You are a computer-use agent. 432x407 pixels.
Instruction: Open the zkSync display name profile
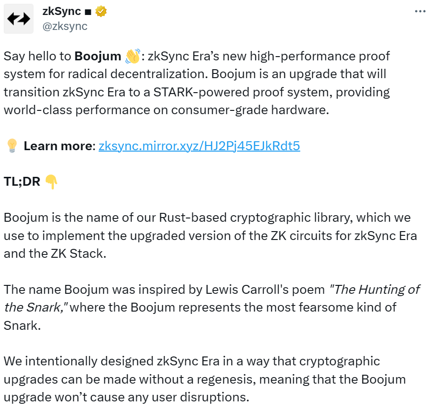click(x=61, y=11)
